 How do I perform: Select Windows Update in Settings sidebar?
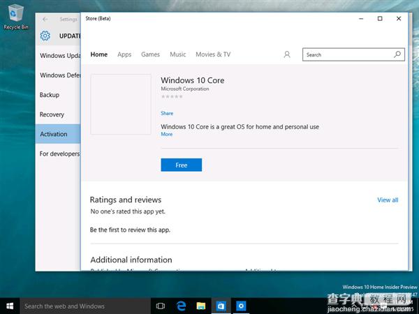(x=58, y=56)
